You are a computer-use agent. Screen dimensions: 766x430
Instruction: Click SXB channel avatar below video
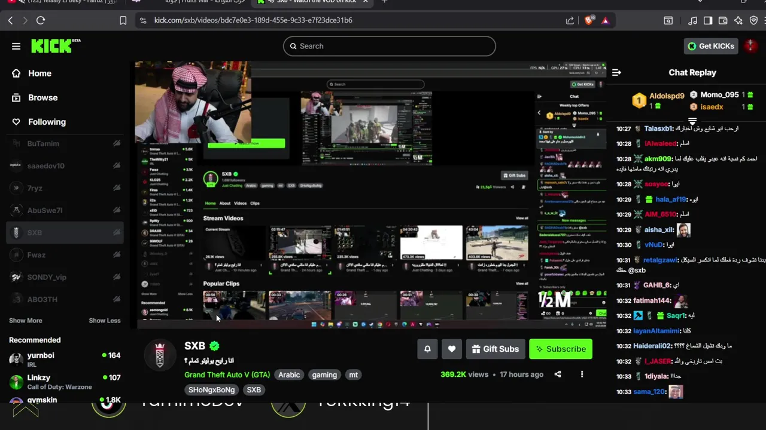click(160, 356)
